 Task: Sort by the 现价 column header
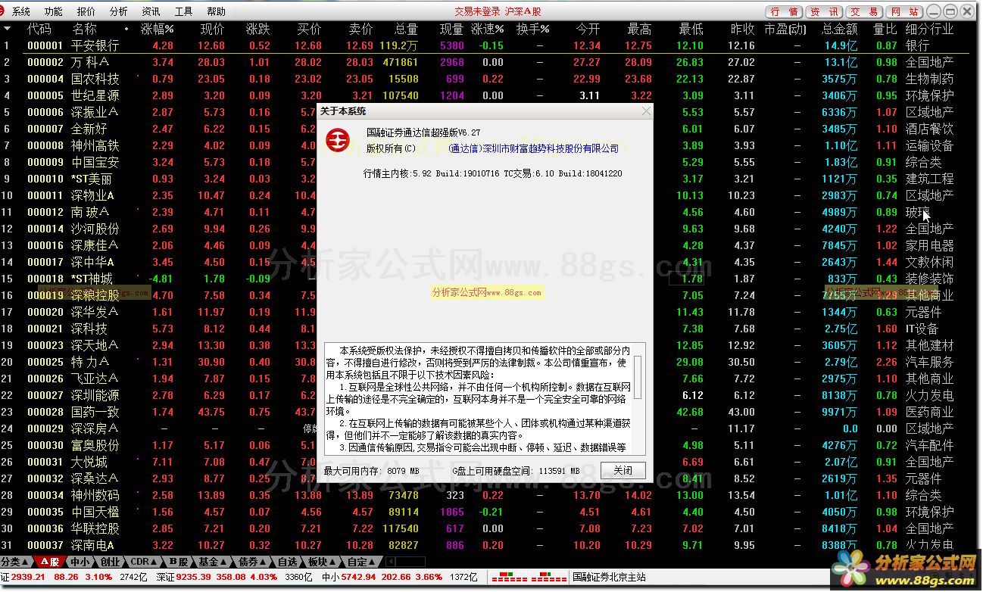tap(212, 29)
